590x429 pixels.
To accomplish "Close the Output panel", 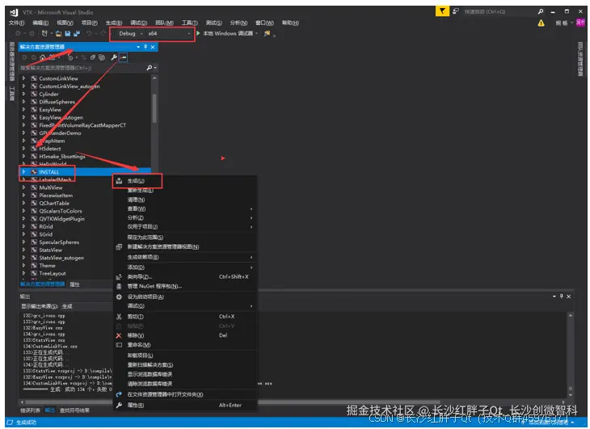I will click(x=568, y=297).
